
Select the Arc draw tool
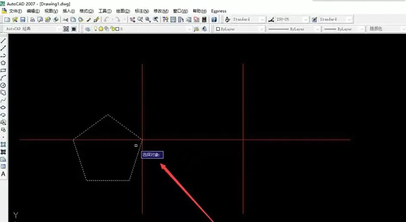point(3,78)
